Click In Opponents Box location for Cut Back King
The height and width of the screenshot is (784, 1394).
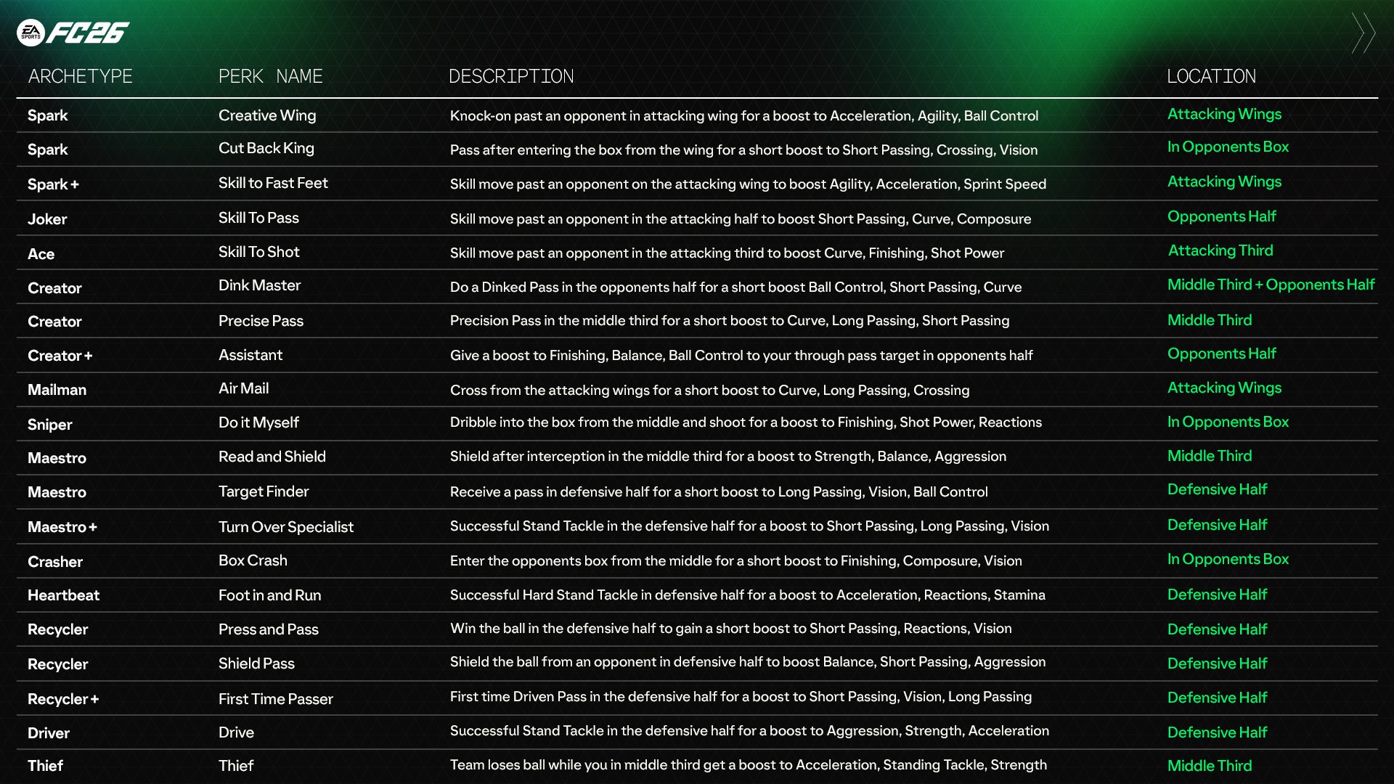(1228, 147)
